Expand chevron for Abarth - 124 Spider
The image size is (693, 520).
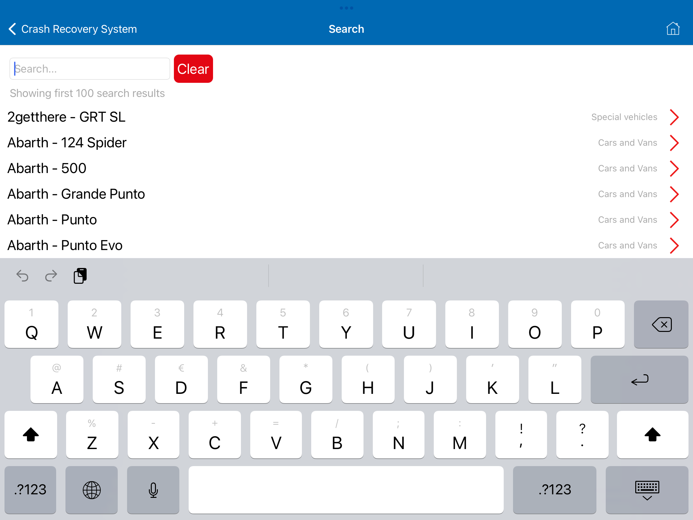point(674,143)
